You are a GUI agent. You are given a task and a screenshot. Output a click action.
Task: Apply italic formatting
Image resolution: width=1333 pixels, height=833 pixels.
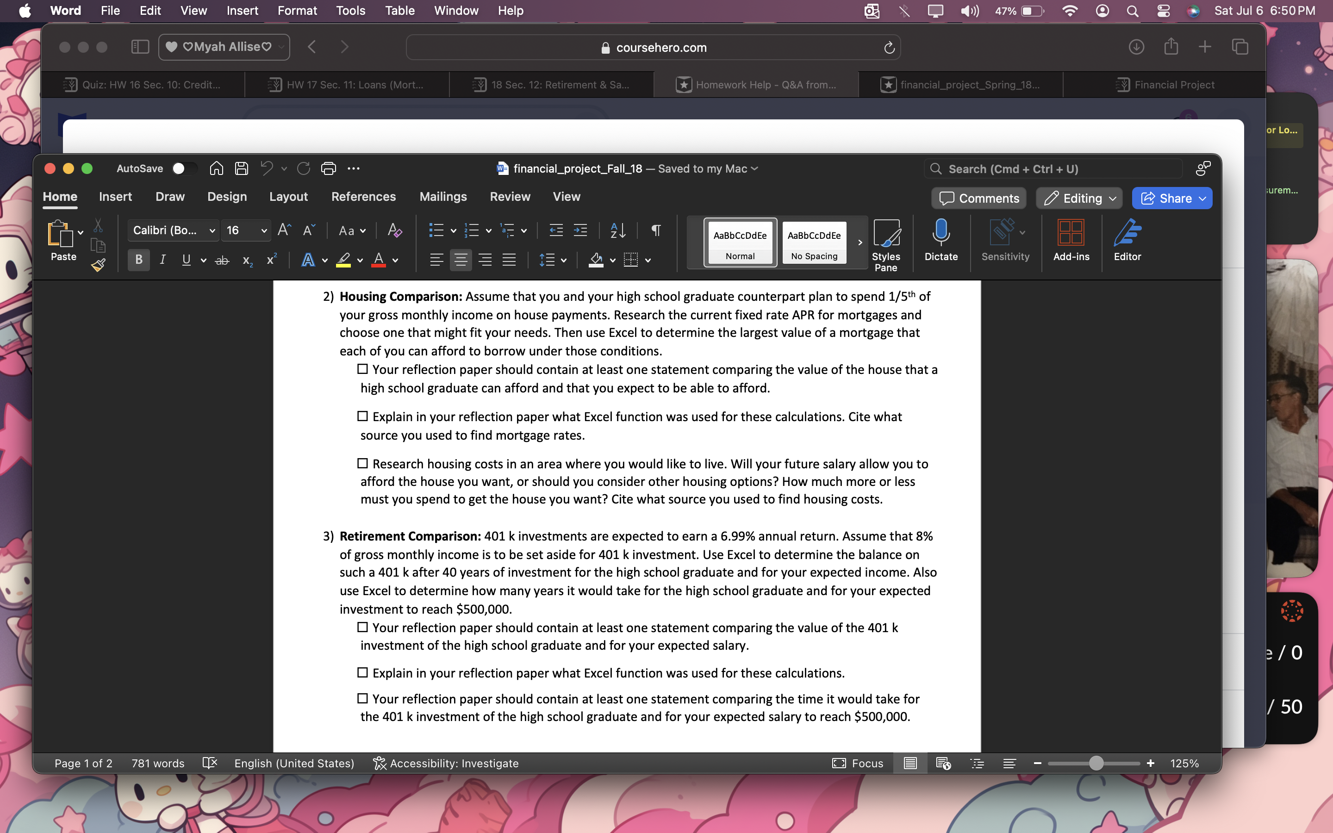[163, 260]
